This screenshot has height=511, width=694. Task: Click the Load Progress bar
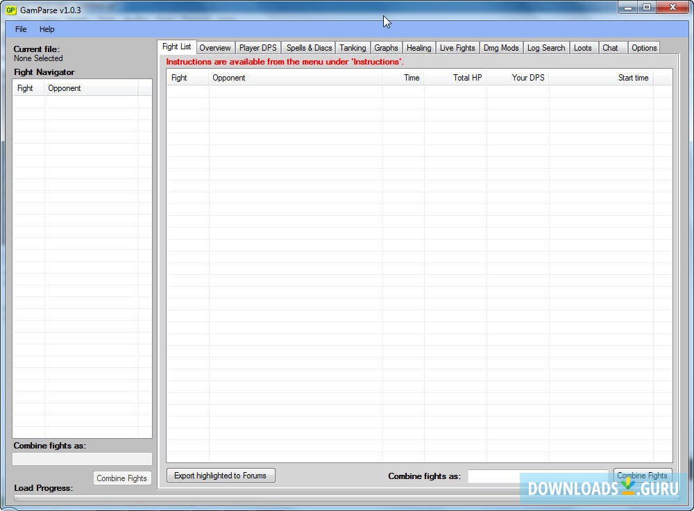(x=346, y=499)
